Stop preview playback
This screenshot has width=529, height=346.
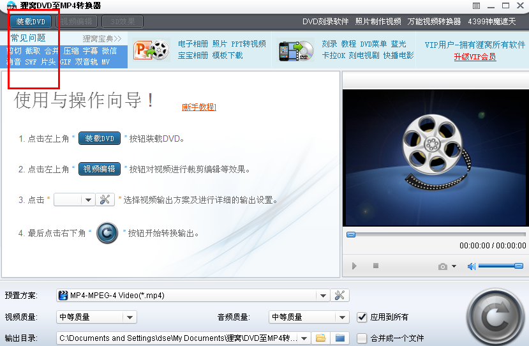point(376,266)
